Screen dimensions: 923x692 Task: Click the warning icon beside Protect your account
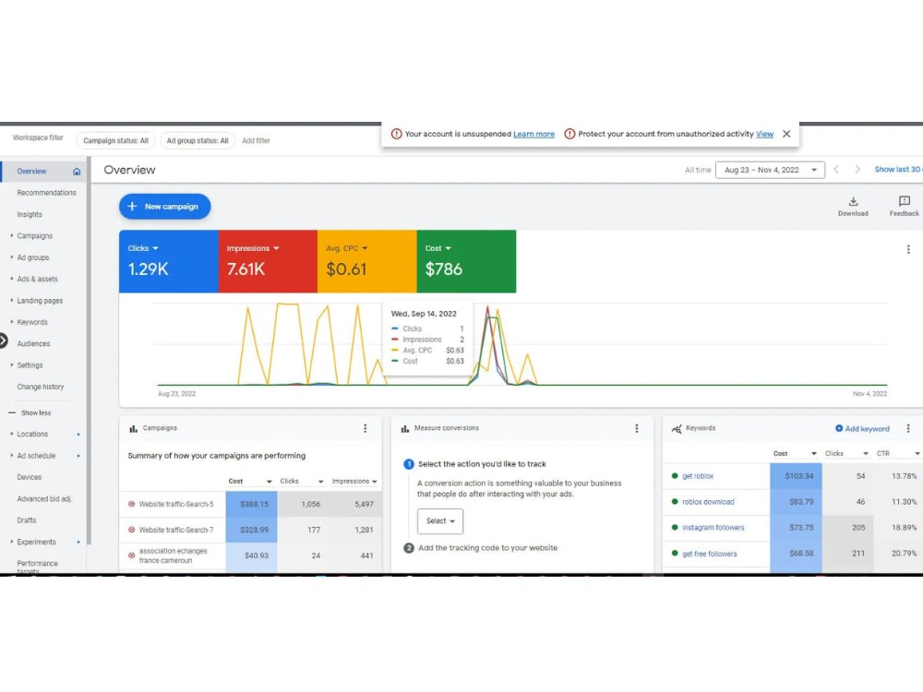569,134
